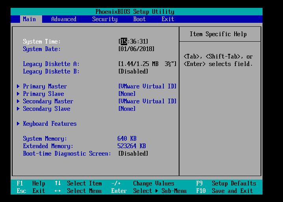Click the Primary Slave label
283x202 pixels.
[x=43, y=94]
